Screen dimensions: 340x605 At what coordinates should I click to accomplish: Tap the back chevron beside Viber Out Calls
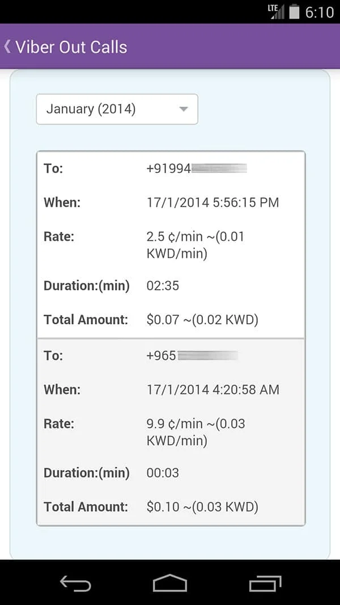7,46
